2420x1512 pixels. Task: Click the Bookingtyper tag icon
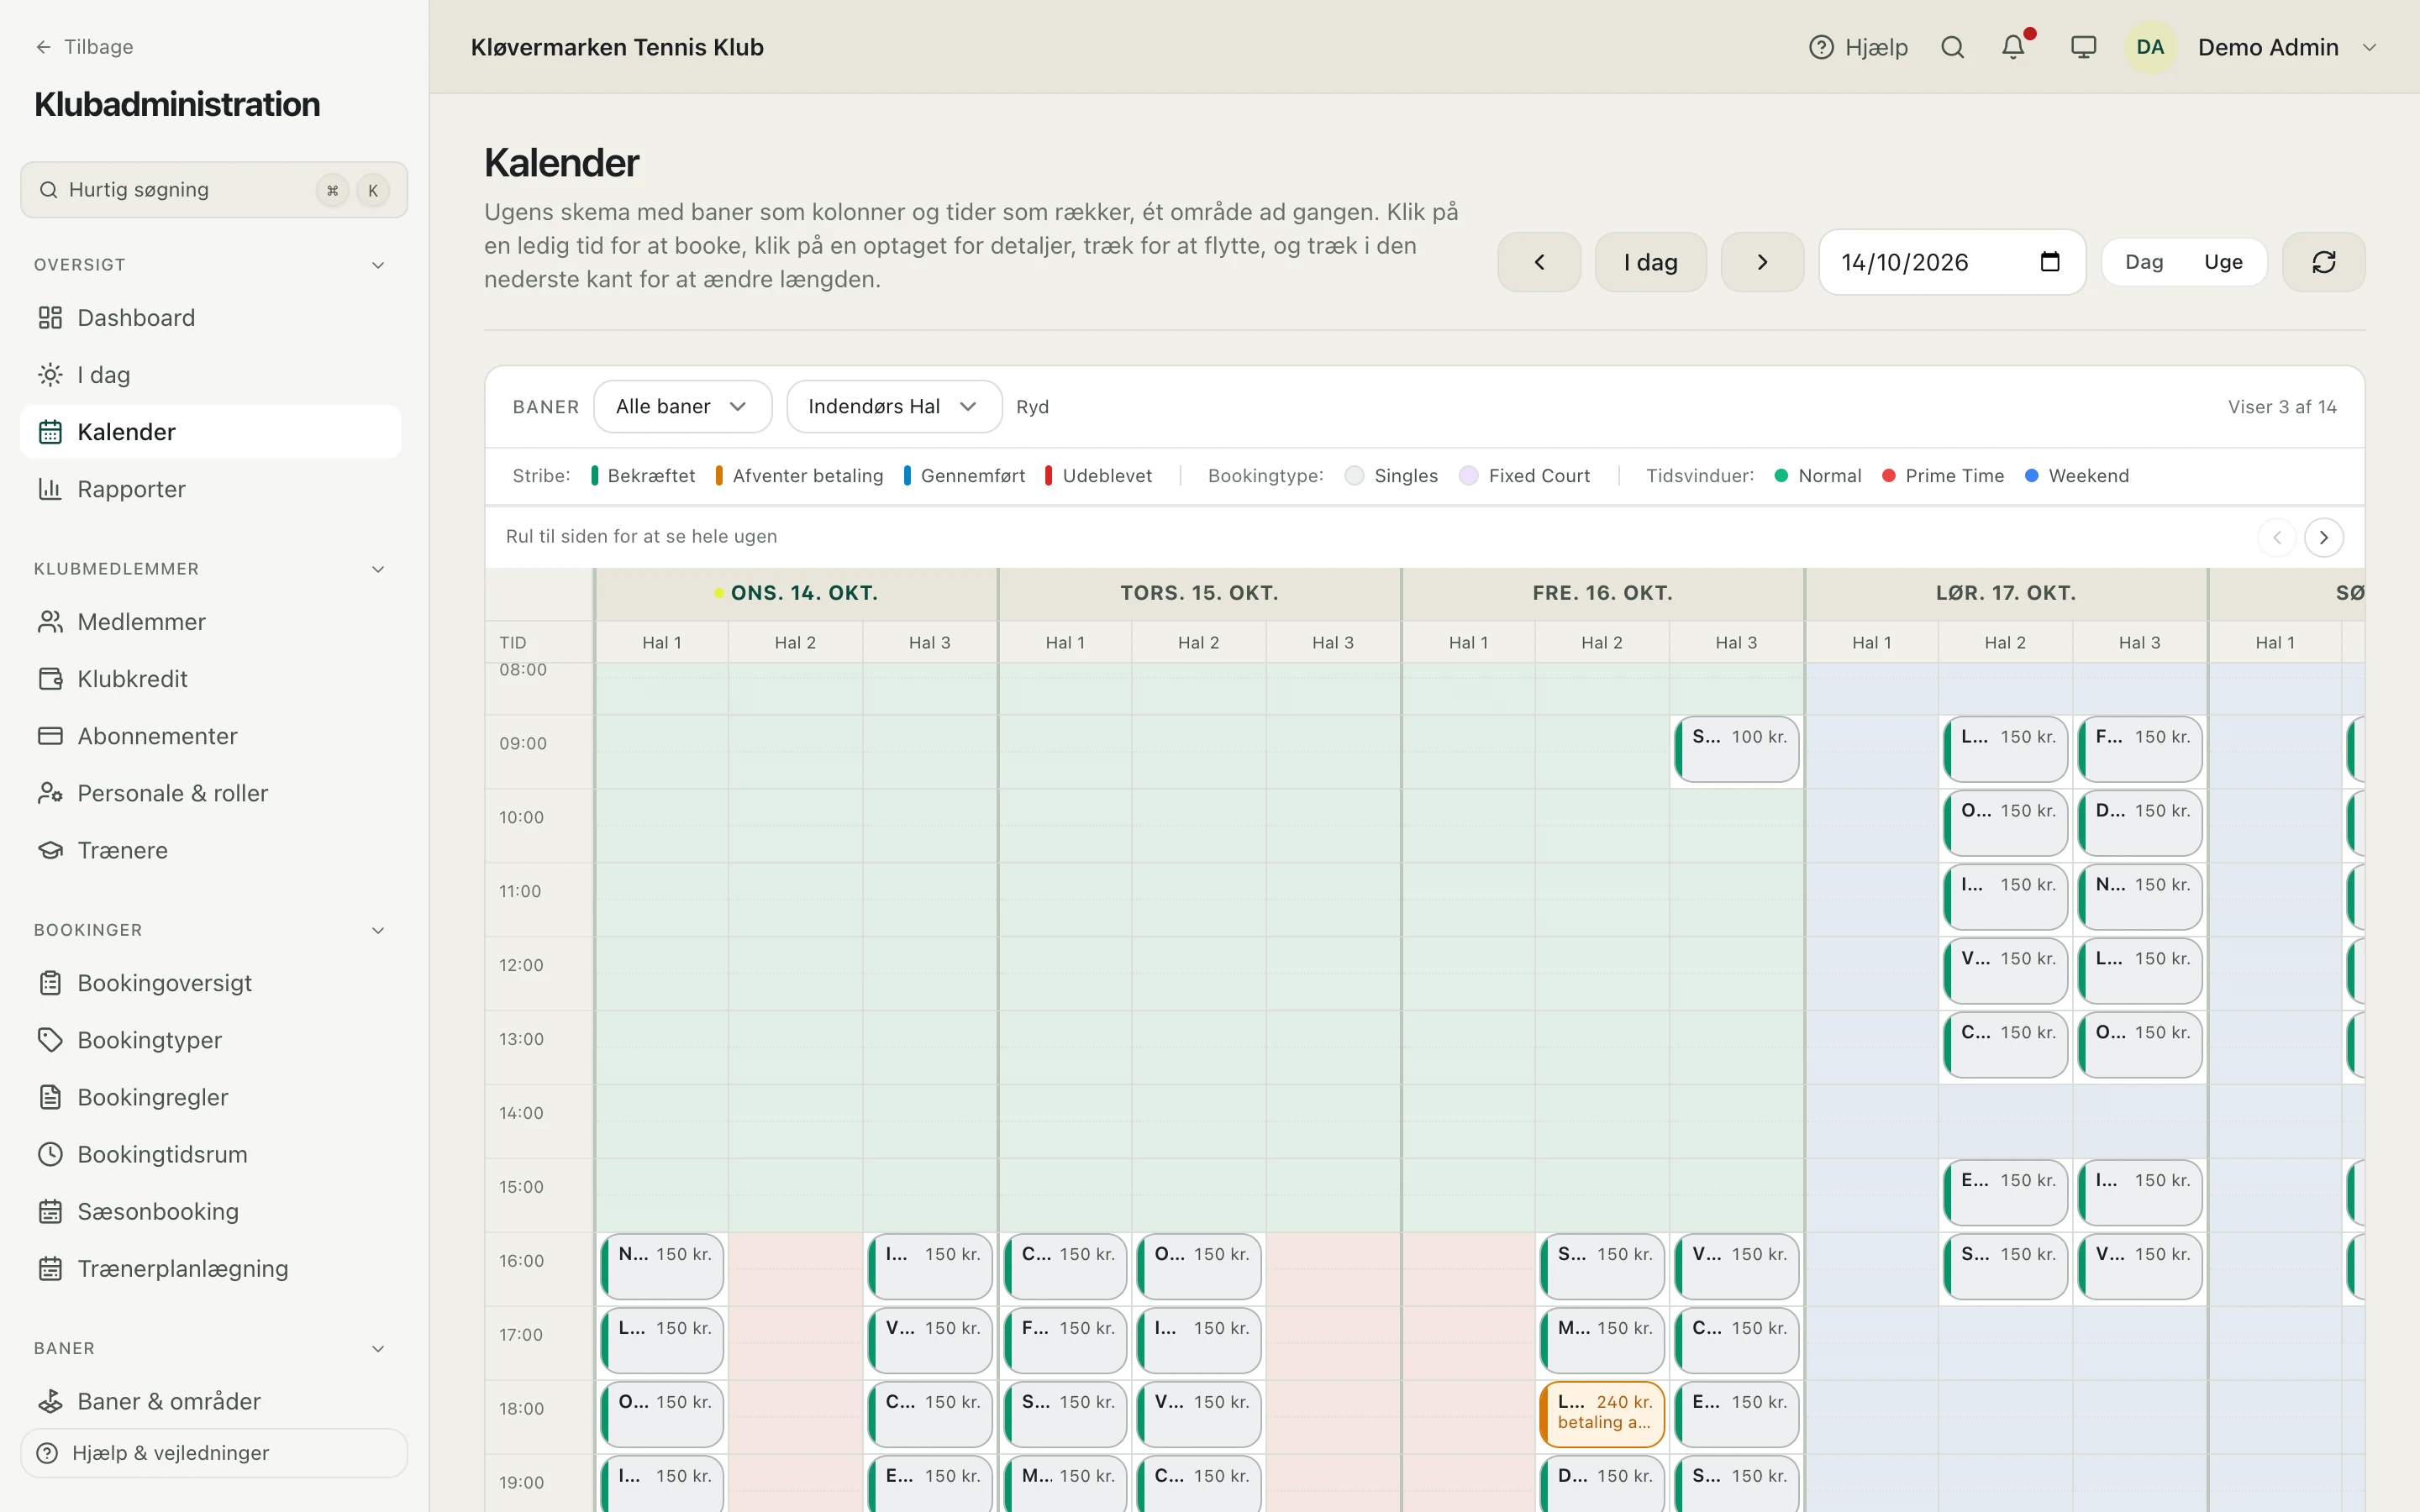(x=50, y=1040)
